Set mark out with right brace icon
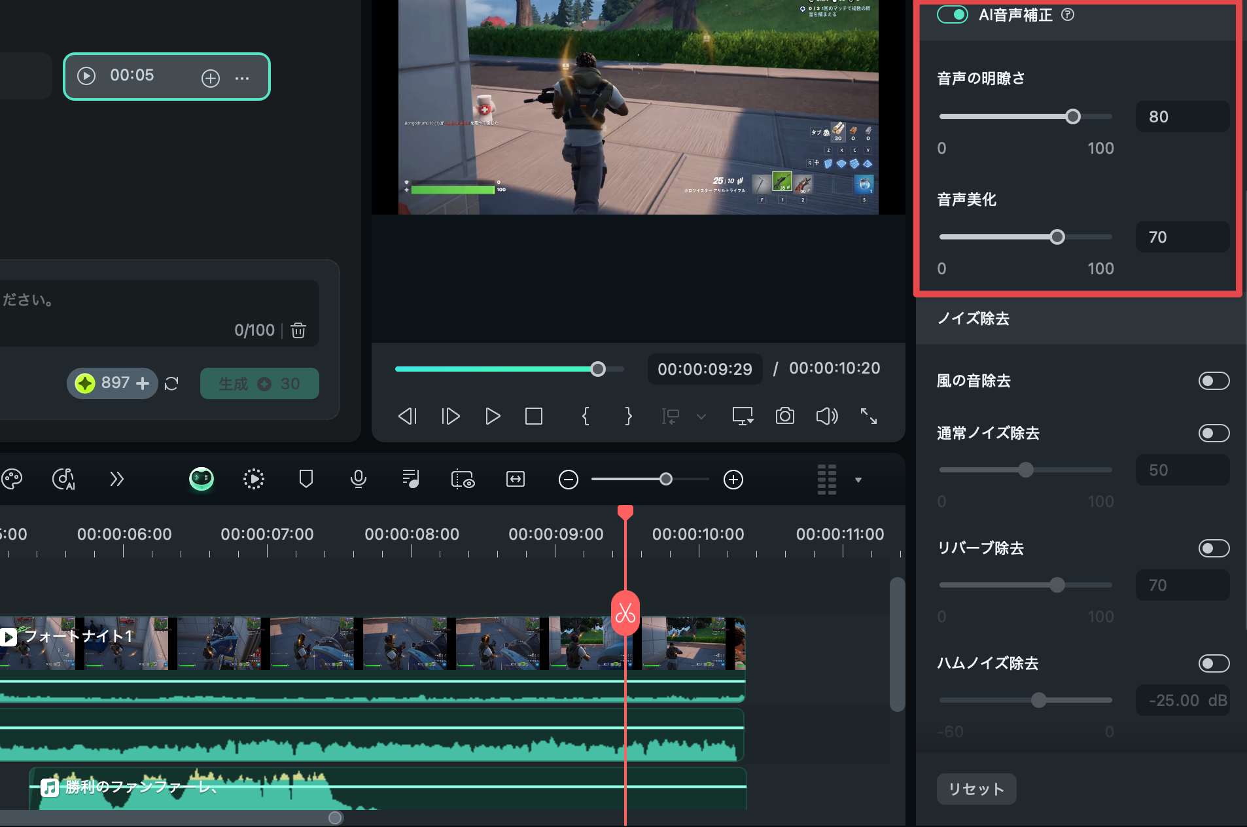Image resolution: width=1247 pixels, height=827 pixels. [628, 416]
